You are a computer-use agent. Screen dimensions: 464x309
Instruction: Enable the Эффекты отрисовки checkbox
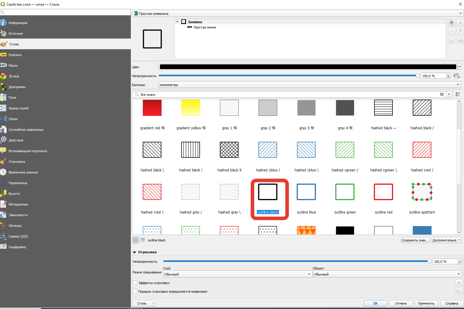point(135,283)
